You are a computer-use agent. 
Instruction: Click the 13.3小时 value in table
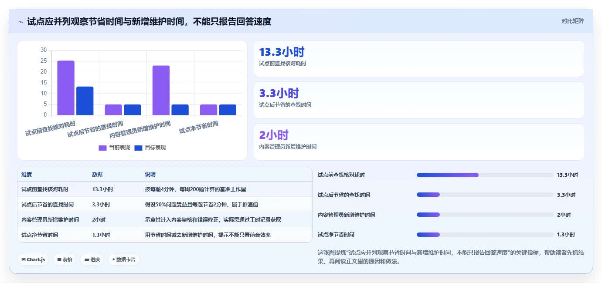pos(102,189)
